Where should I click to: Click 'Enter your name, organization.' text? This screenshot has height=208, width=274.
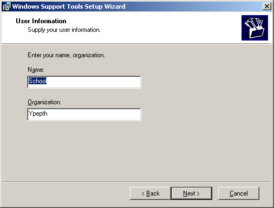(x=66, y=55)
